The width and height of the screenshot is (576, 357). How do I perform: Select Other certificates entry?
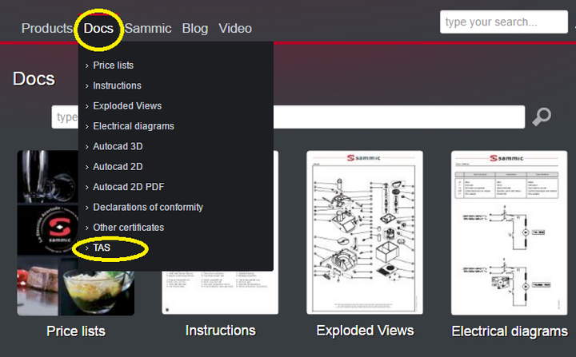point(128,227)
